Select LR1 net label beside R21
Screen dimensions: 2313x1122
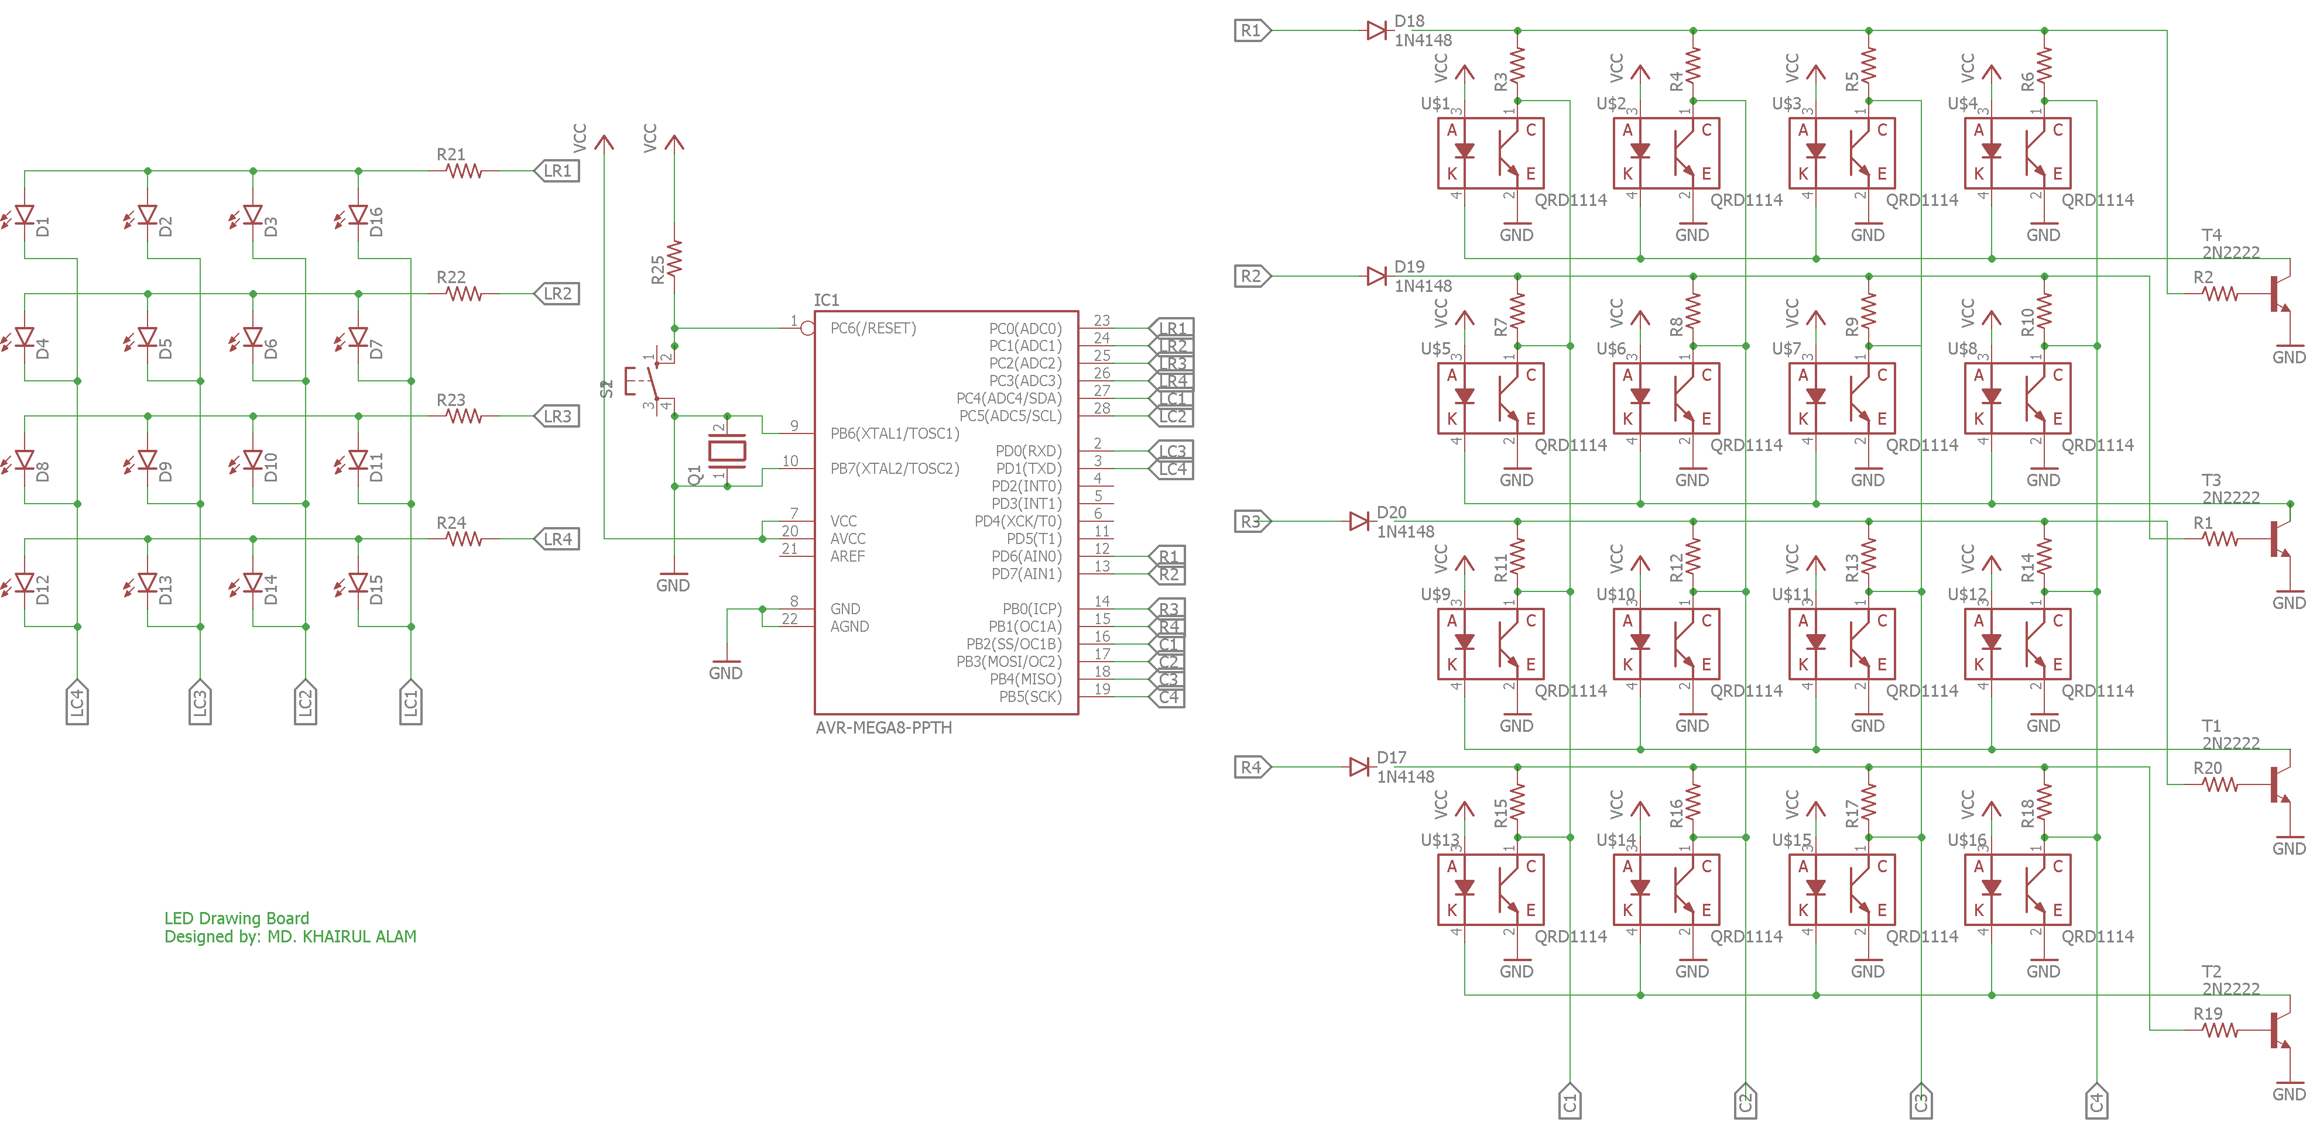[x=557, y=170]
